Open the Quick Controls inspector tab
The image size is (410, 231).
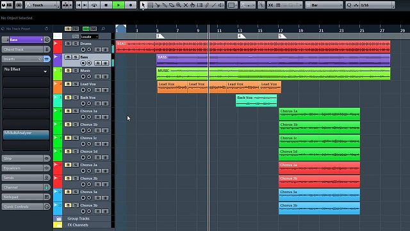pos(22,207)
